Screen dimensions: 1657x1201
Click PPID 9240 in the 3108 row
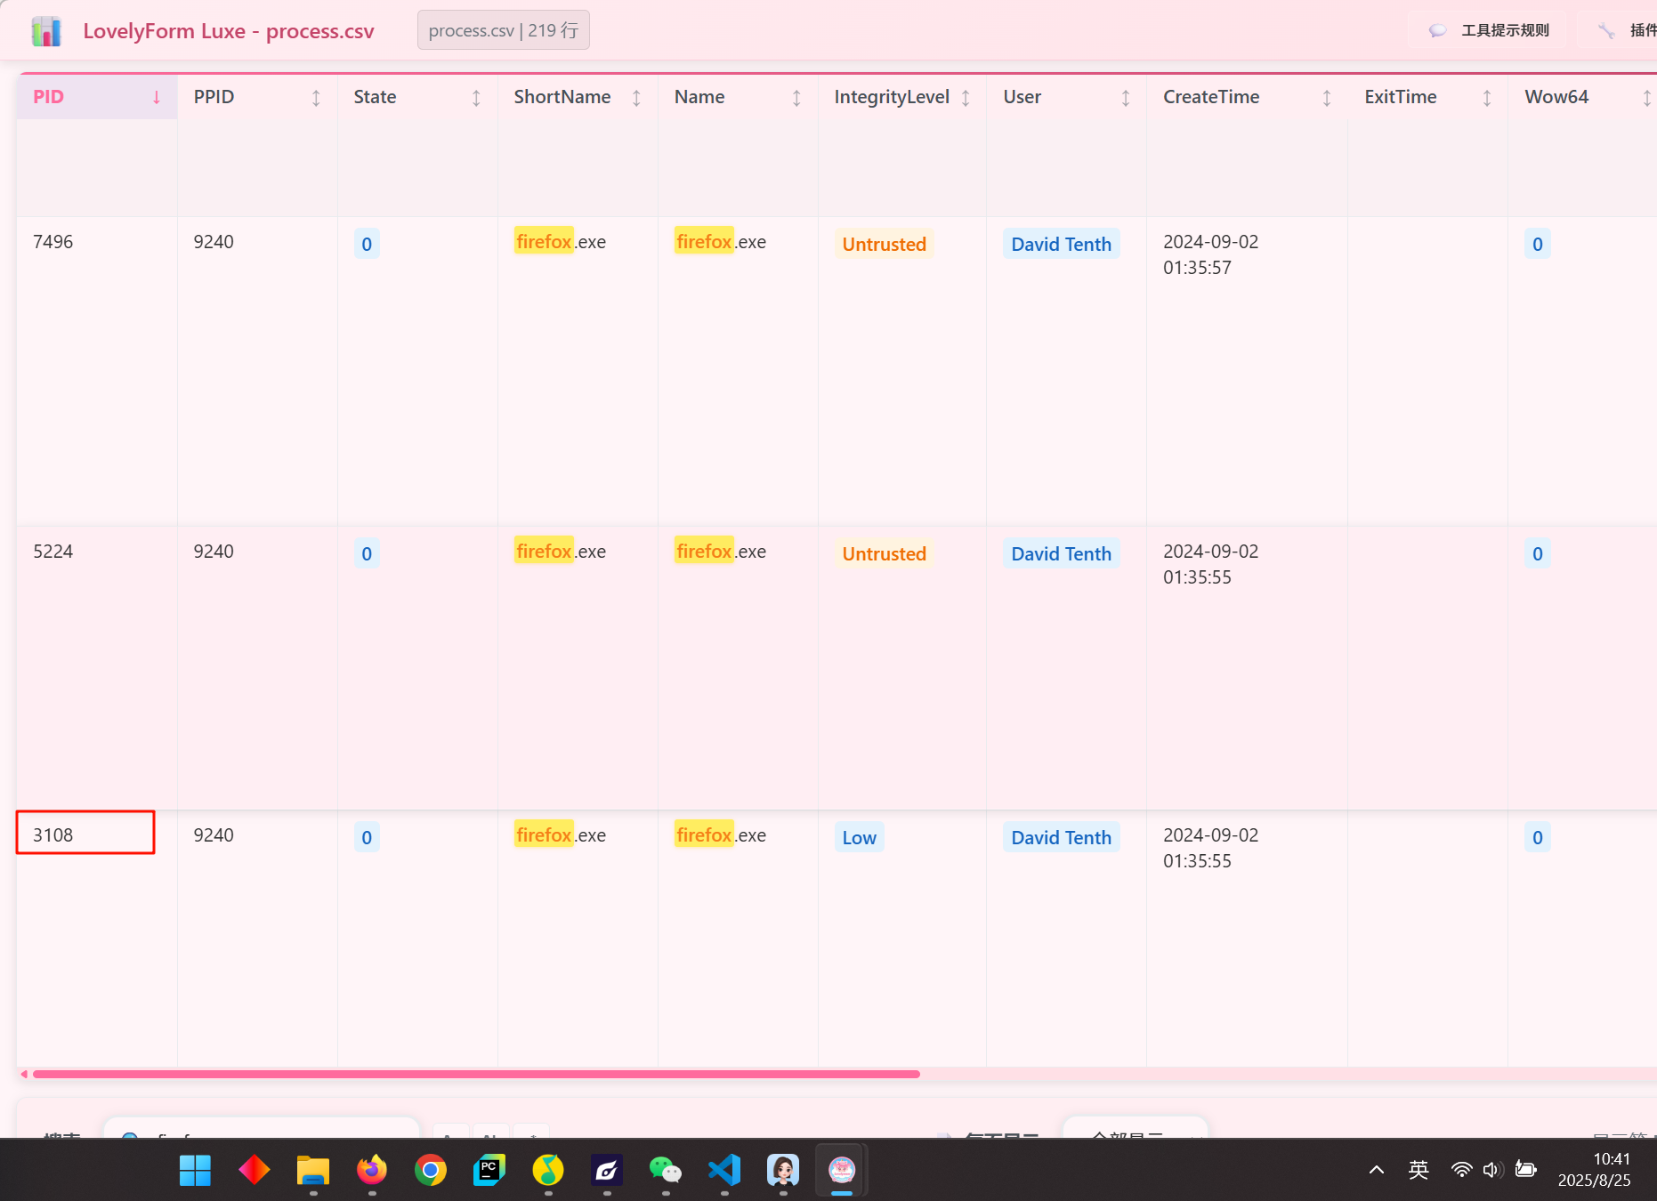click(214, 835)
